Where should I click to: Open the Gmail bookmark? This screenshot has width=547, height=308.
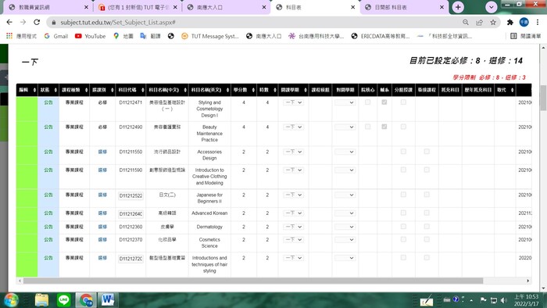[x=56, y=36]
